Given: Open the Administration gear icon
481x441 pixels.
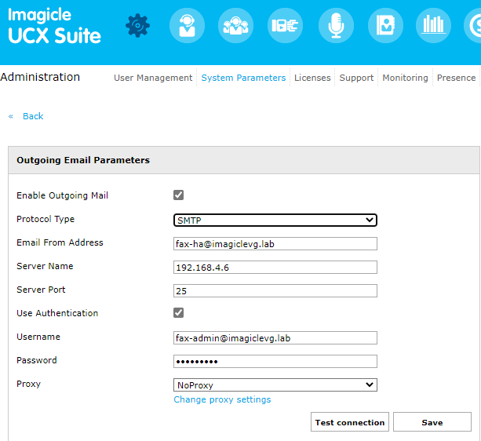Looking at the screenshot, I should 137,26.
